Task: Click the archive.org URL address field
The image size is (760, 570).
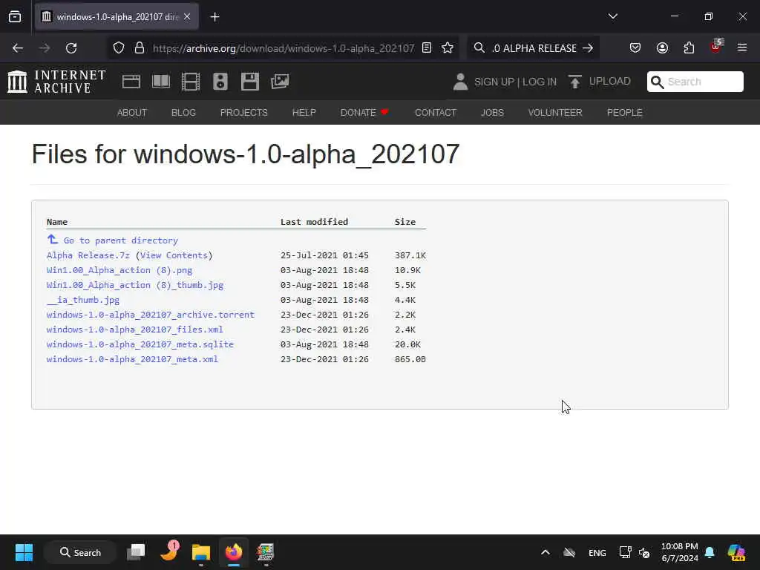Action: 283,48
